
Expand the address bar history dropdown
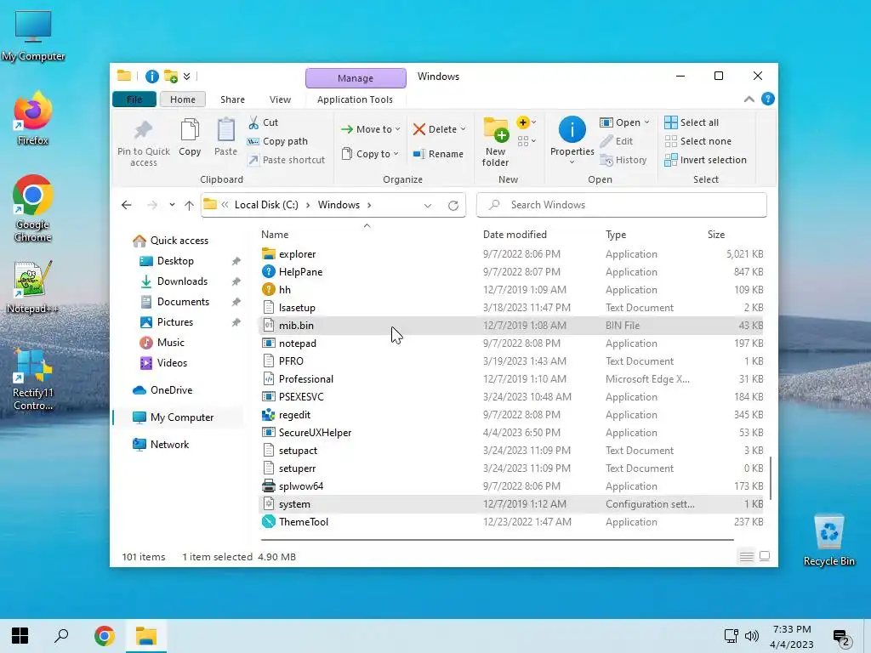pos(428,206)
